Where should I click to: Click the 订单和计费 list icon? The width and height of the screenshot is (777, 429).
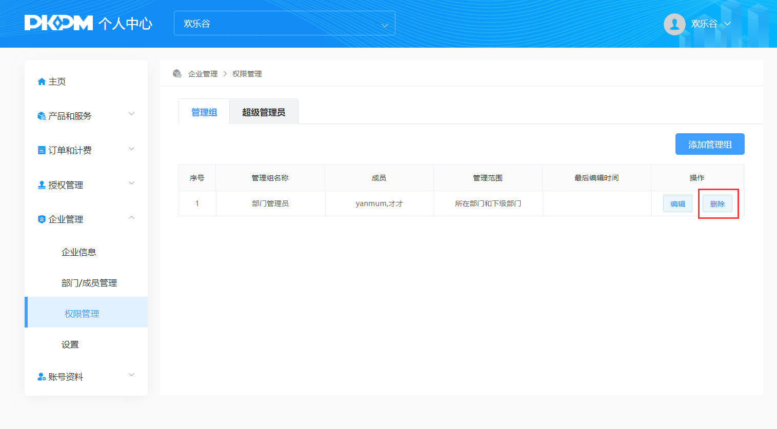pyautogui.click(x=42, y=150)
